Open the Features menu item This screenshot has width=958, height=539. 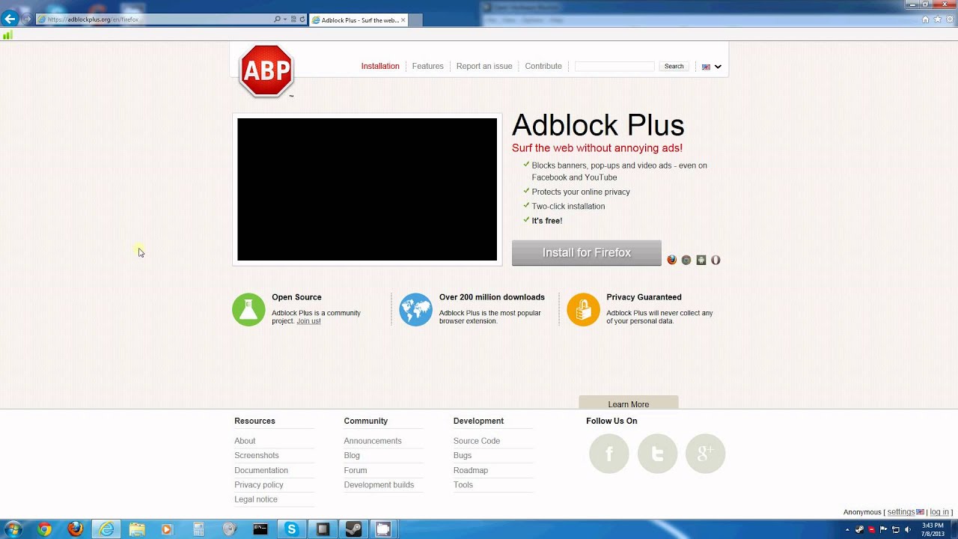click(427, 66)
